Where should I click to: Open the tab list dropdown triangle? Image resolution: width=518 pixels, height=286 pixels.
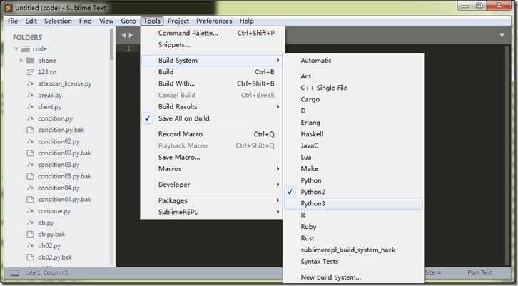pyautogui.click(x=502, y=35)
